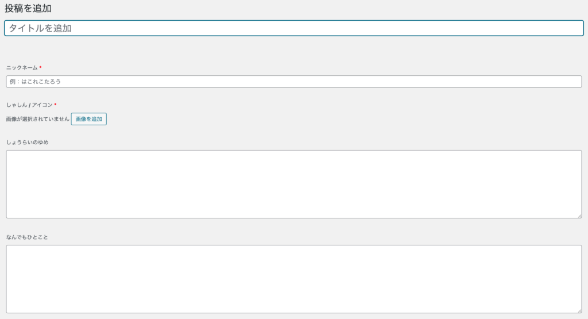Click the タイトルを追加 title field

click(x=293, y=28)
